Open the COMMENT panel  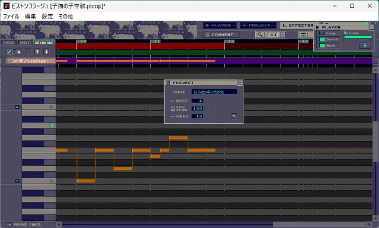(221, 34)
